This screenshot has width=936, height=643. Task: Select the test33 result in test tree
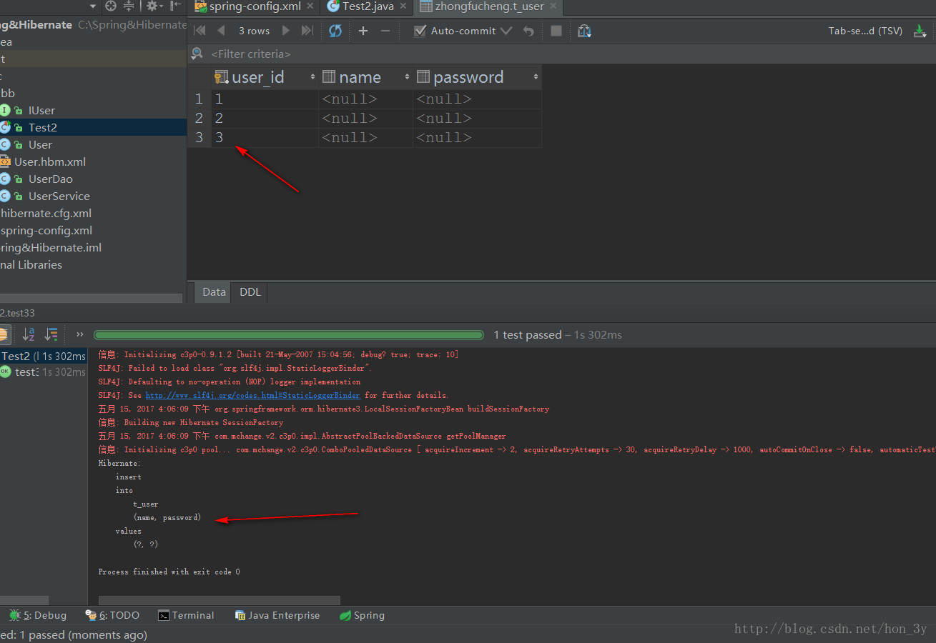tap(43, 372)
